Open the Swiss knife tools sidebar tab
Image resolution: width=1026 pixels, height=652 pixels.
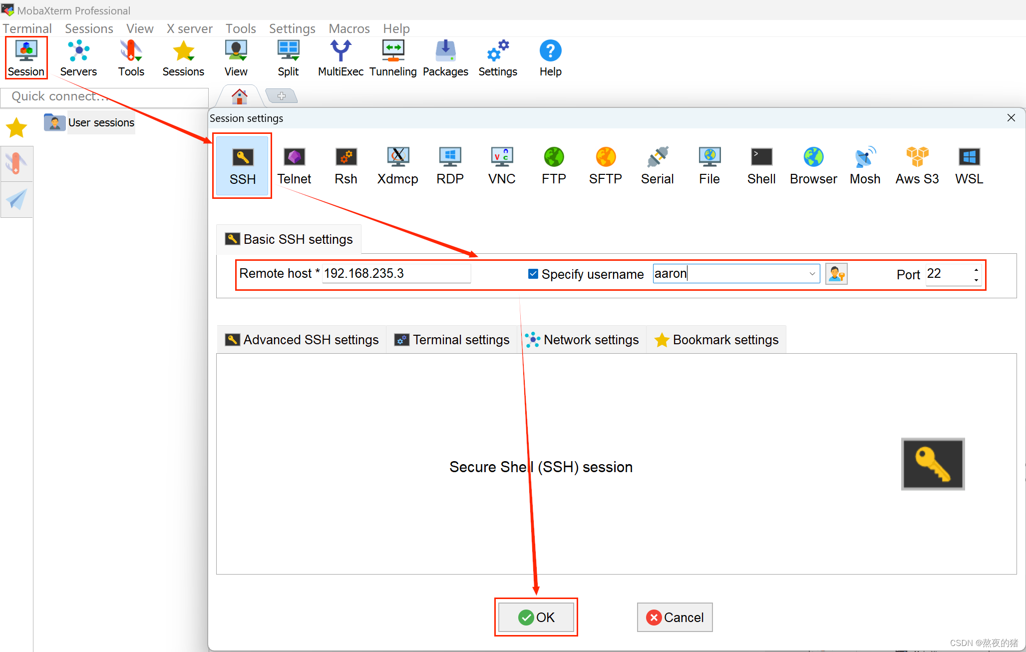tap(16, 164)
